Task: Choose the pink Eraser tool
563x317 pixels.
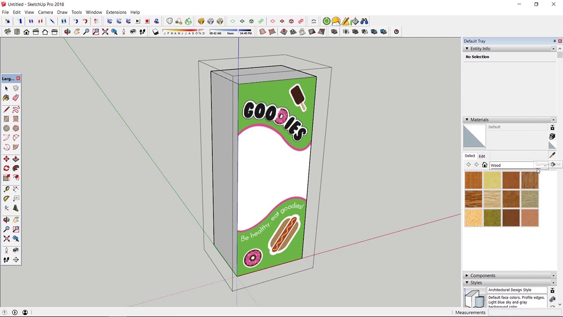Action: (x=16, y=98)
